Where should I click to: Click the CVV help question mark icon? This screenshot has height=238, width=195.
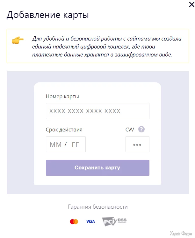pos(142,129)
